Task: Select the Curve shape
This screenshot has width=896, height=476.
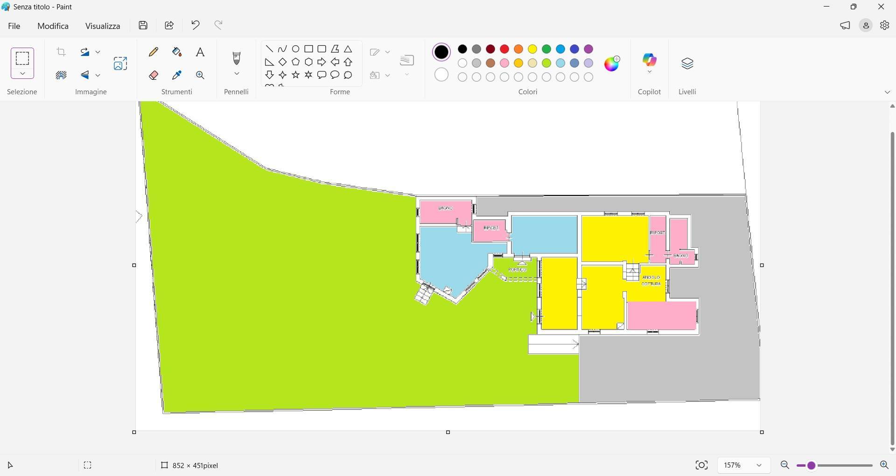Action: pyautogui.click(x=283, y=49)
